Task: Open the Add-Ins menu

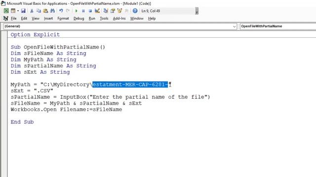Action: coord(119,19)
